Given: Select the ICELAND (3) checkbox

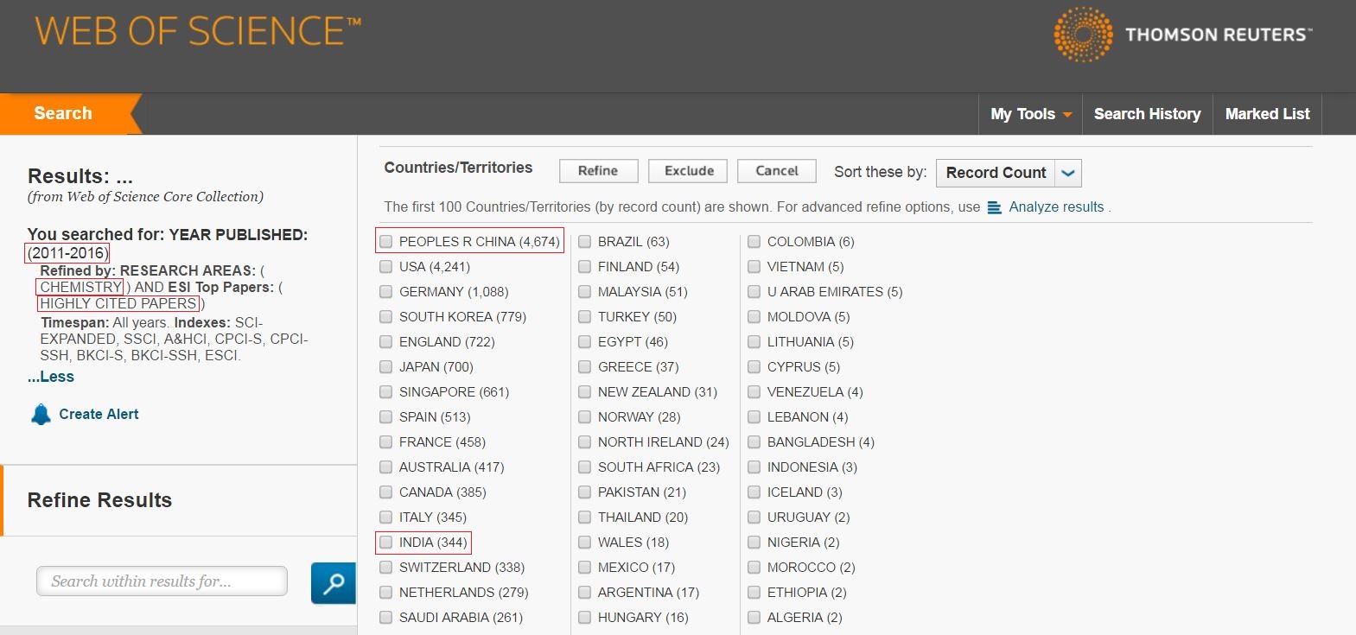Looking at the screenshot, I should pos(754,492).
